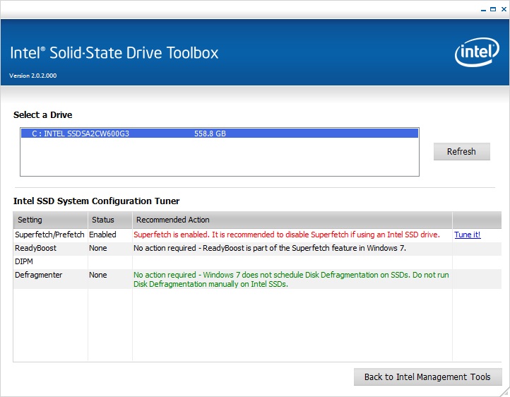Click the Intel Solid-State Drive Toolbox title

(114, 53)
